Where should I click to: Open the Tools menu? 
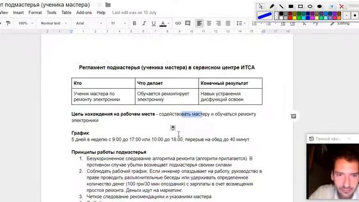tap(52, 12)
